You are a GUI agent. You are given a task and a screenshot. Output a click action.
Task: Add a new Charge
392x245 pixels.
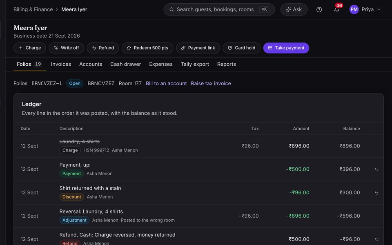30,48
